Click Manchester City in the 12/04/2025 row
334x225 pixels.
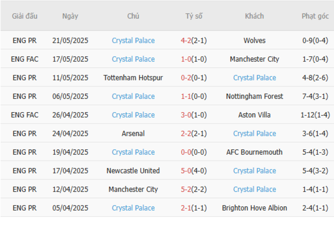[133, 189]
